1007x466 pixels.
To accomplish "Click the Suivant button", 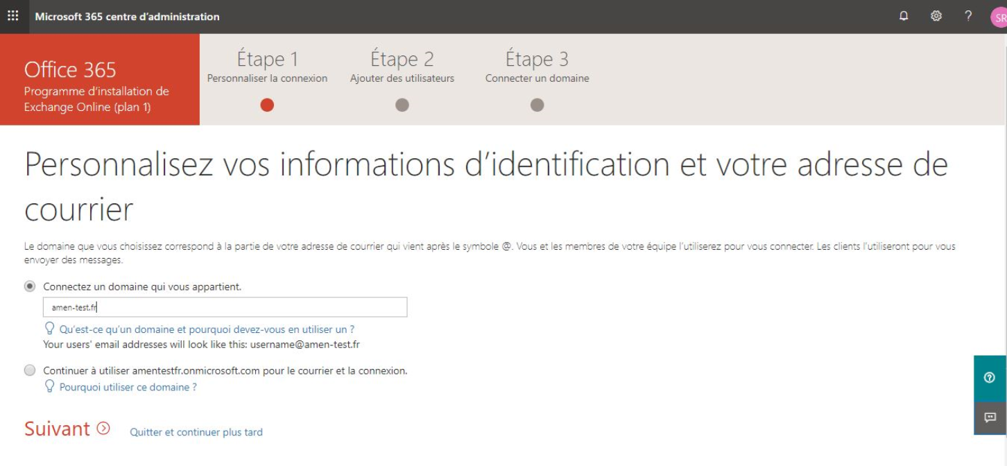I will 67,429.
